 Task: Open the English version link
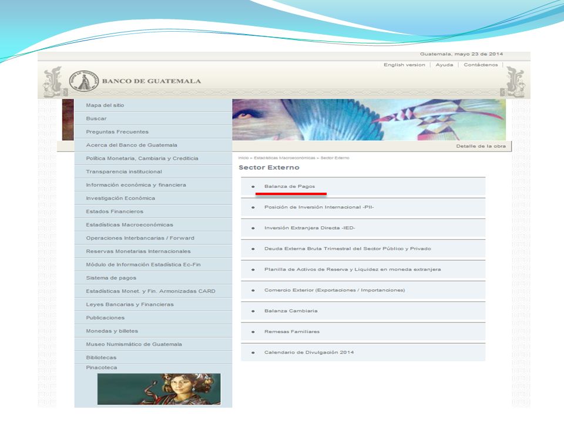click(404, 65)
